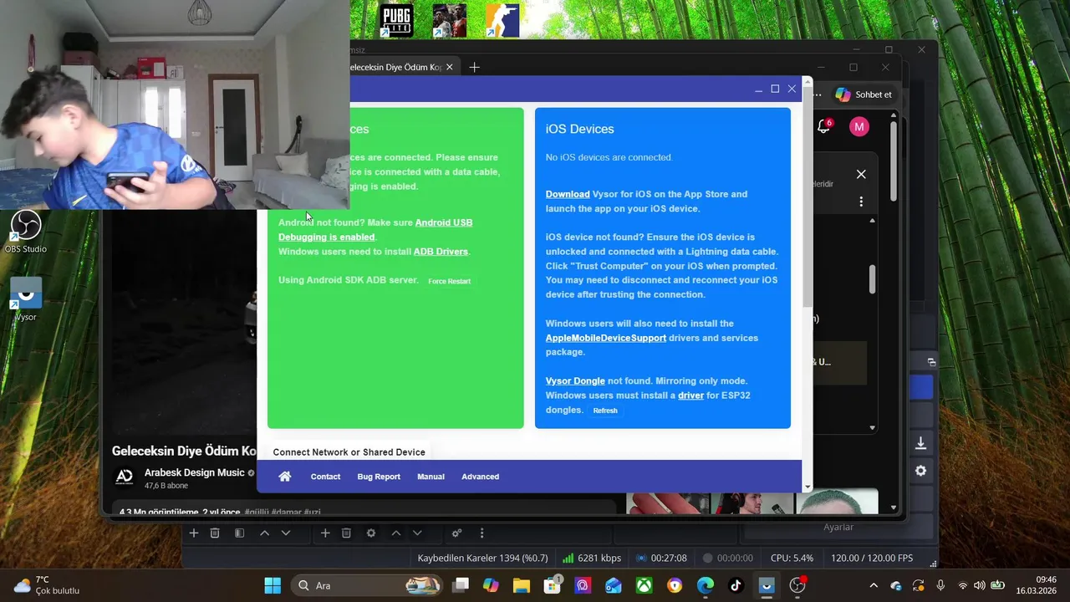Open Task View from taskbar
1070x602 pixels.
point(461,585)
